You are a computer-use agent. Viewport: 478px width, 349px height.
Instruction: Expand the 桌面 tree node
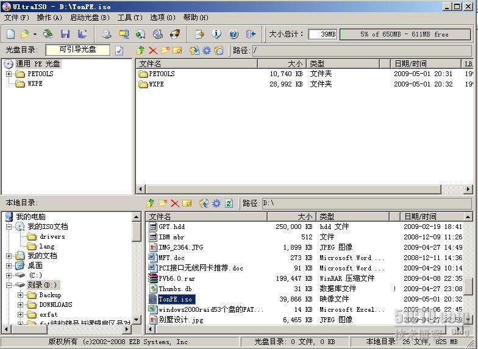click(x=9, y=266)
